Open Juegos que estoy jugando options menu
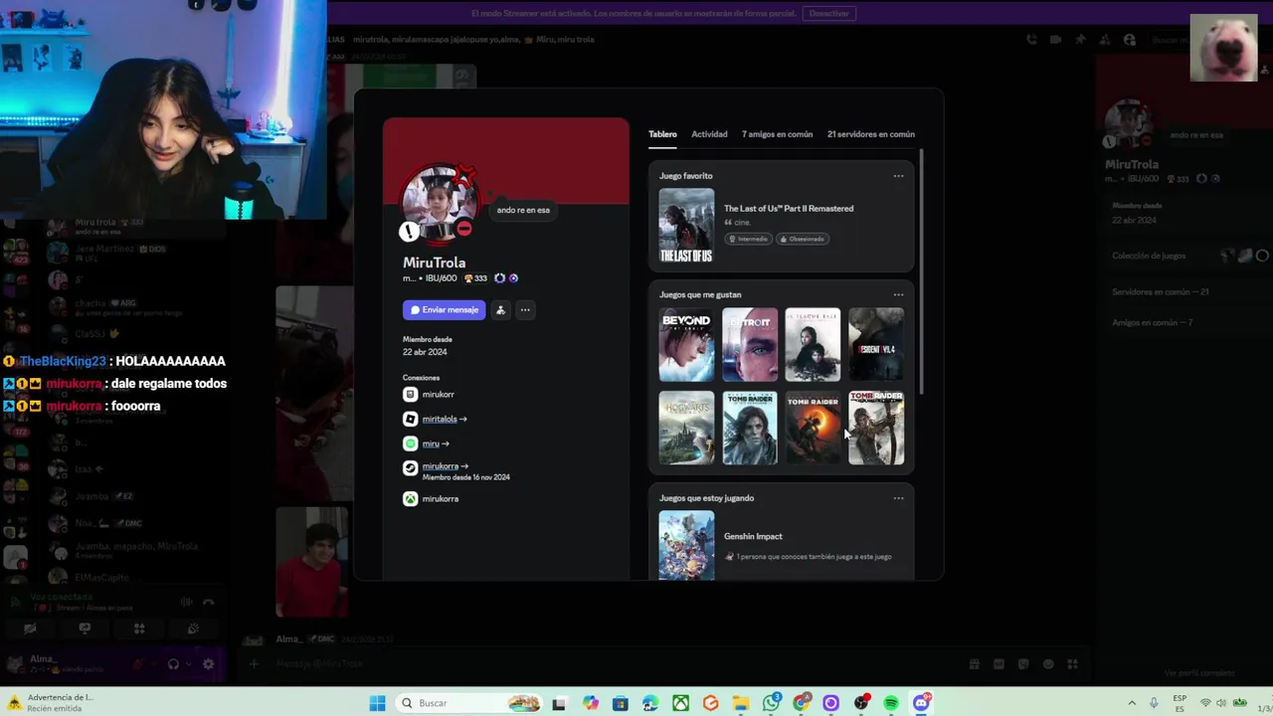The height and width of the screenshot is (716, 1273). [898, 498]
